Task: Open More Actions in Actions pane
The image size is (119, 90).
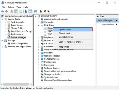Action: 108,24
